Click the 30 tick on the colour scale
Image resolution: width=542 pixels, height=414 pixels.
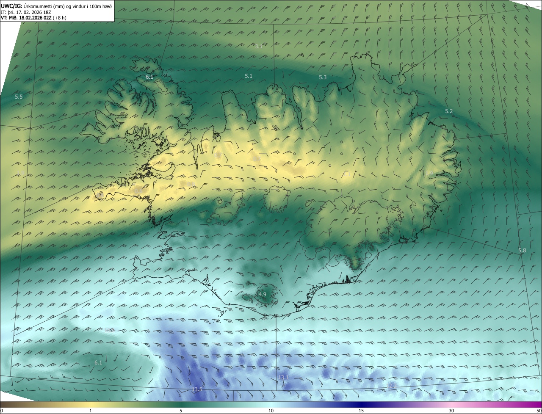pyautogui.click(x=451, y=411)
